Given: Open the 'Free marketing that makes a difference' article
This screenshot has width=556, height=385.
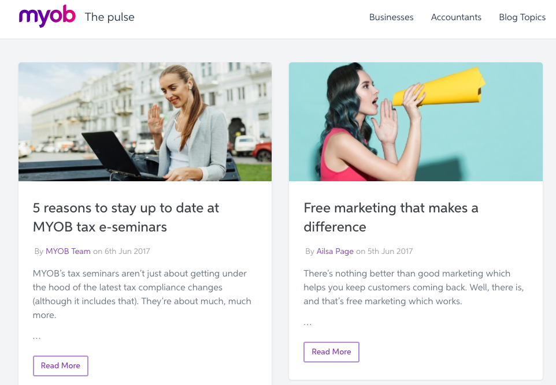Looking at the screenshot, I should 391,218.
